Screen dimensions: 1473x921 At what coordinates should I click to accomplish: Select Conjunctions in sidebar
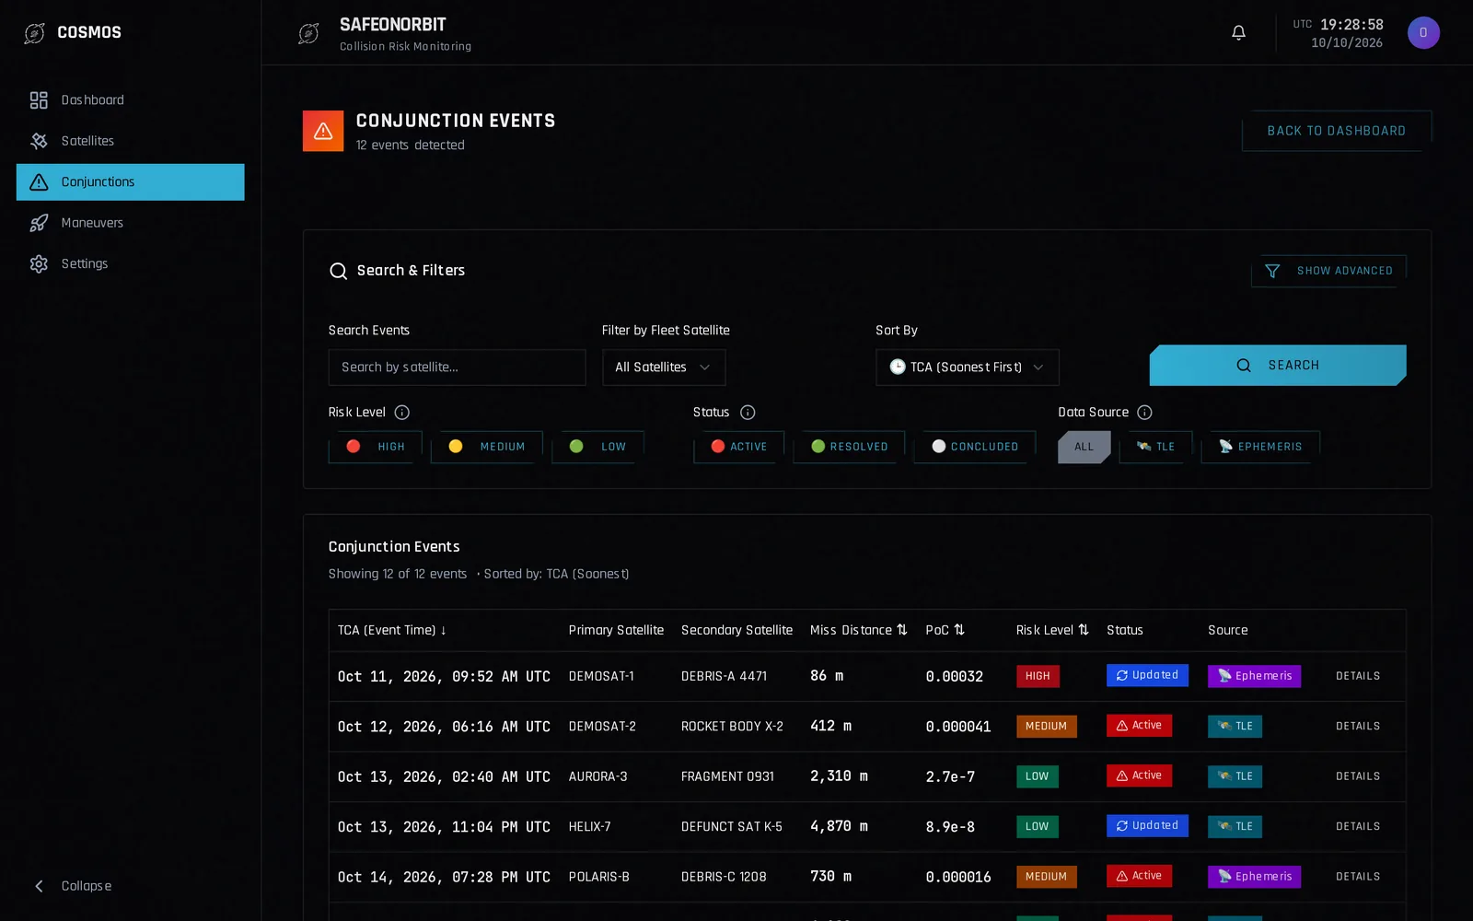click(x=131, y=182)
